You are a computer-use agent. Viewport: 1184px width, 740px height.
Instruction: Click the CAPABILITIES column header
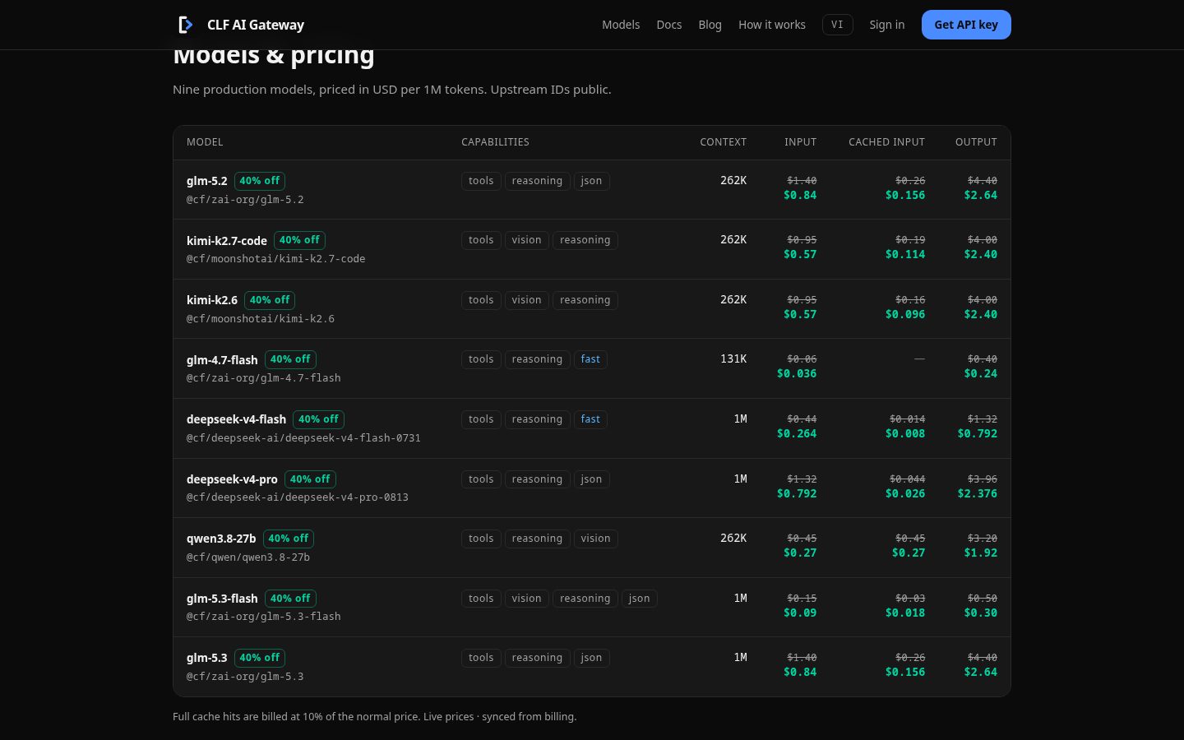tap(495, 142)
